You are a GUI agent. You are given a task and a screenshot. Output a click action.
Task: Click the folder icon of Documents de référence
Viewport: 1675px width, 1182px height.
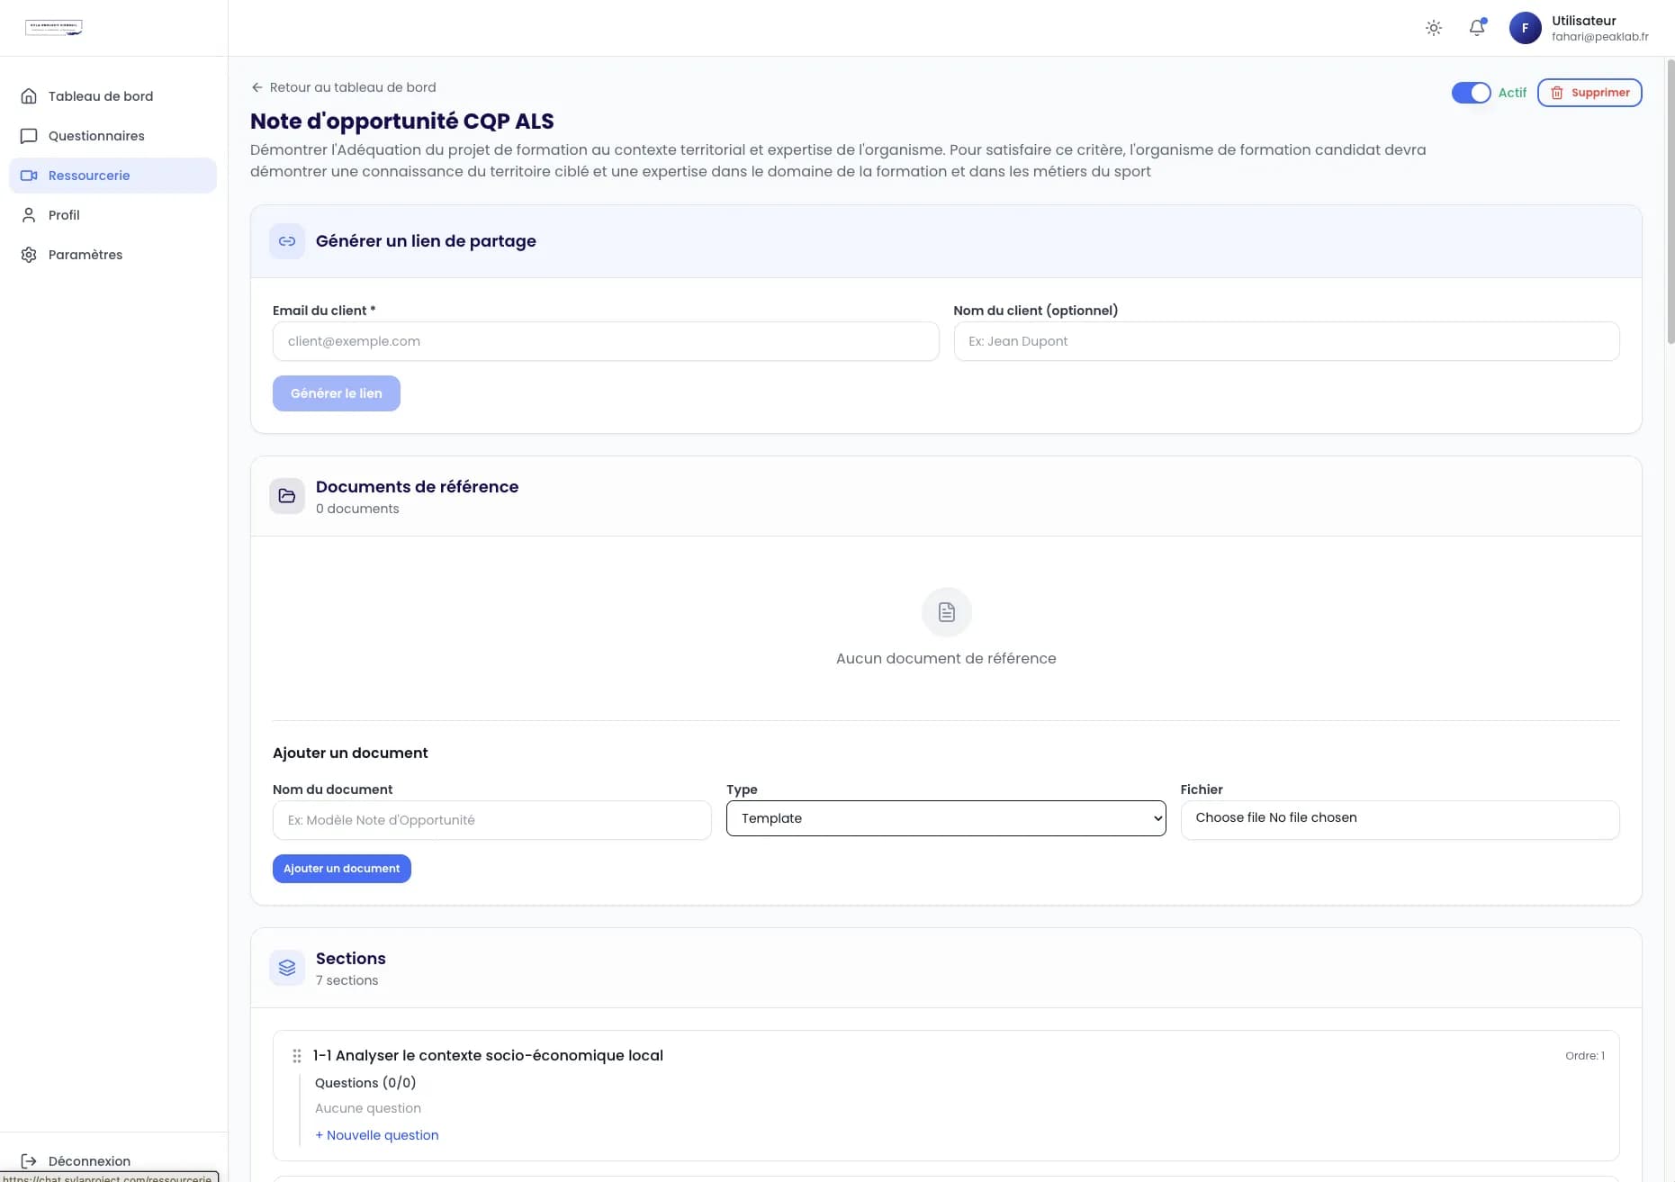click(286, 495)
